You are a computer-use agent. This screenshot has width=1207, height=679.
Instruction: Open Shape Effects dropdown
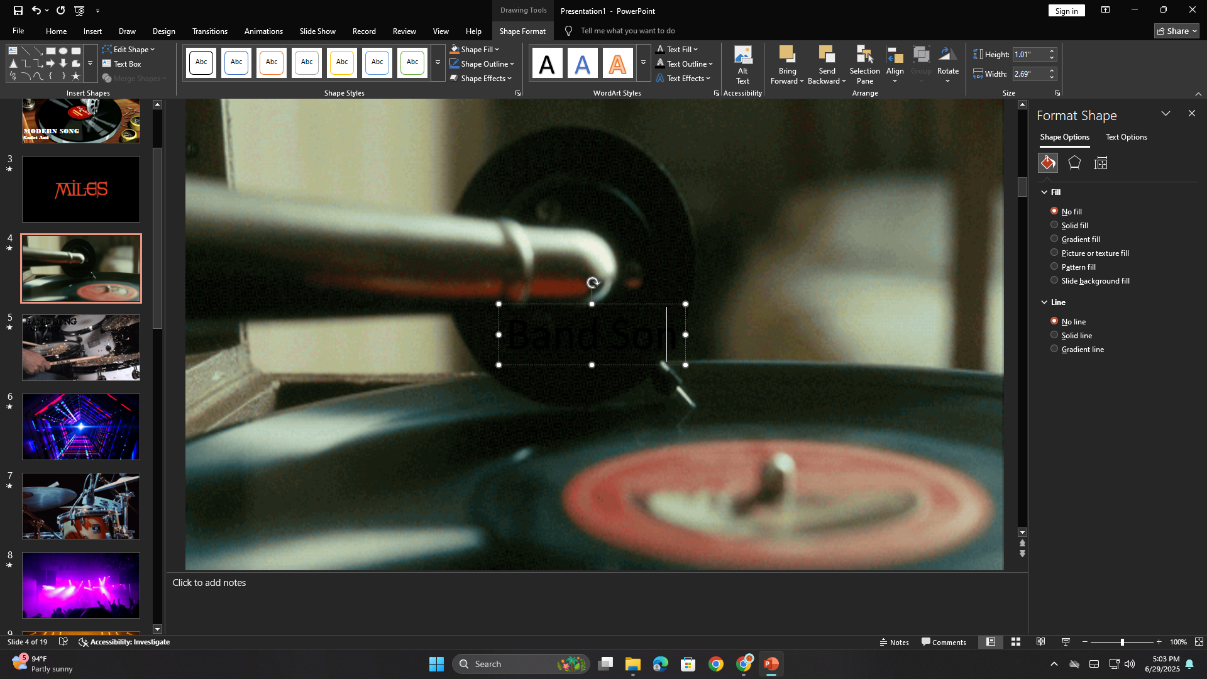pyautogui.click(x=481, y=78)
